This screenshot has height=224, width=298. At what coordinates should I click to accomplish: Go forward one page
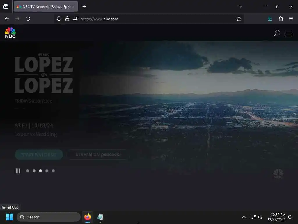[17, 19]
